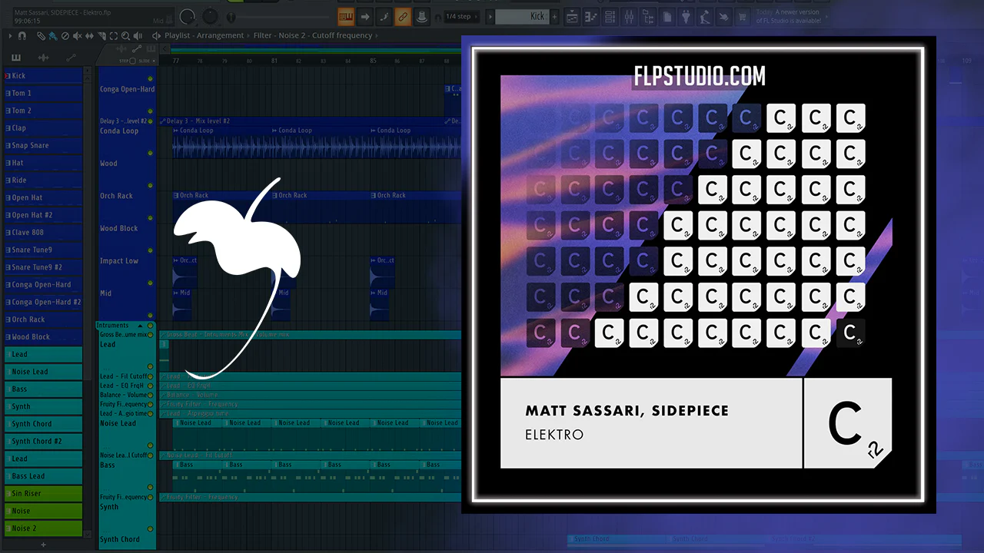This screenshot has height=553, width=984.
Task: Open the playlist options menu arrow
Action: coord(8,35)
